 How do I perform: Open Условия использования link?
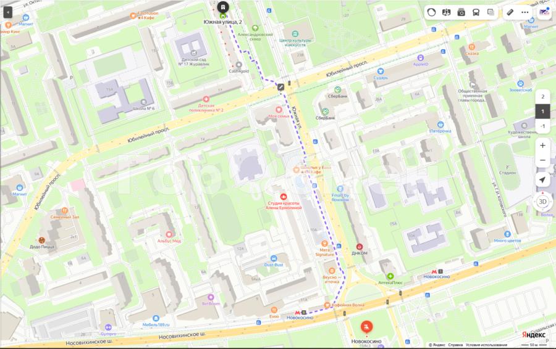(486, 345)
